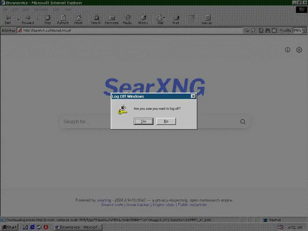Screen dimensions: 308x231
Task: Open SearXNG preferences gear icon
Action: (299, 50)
